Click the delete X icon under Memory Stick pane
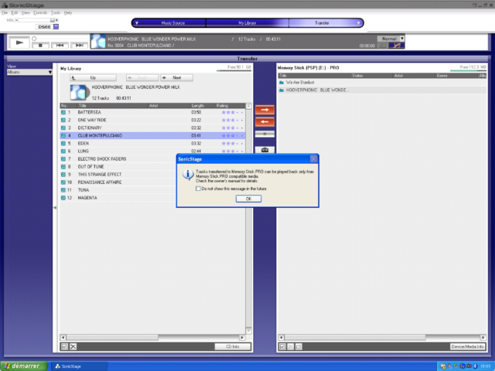 (291, 346)
